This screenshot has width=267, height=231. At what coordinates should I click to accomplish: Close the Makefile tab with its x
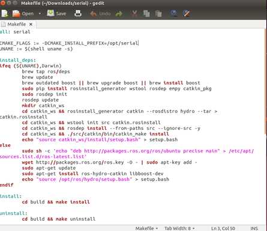31,24
